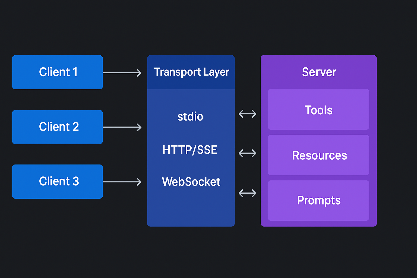
Task: Click the Server panel header
Action: click(x=319, y=72)
